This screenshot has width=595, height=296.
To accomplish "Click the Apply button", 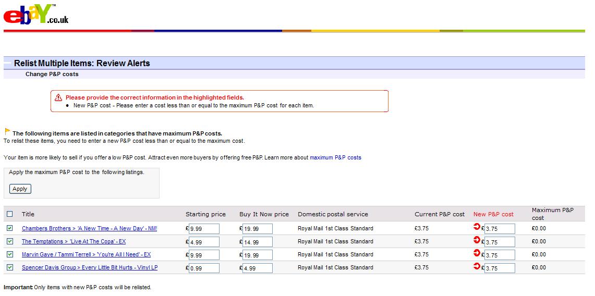I will pyautogui.click(x=20, y=189).
